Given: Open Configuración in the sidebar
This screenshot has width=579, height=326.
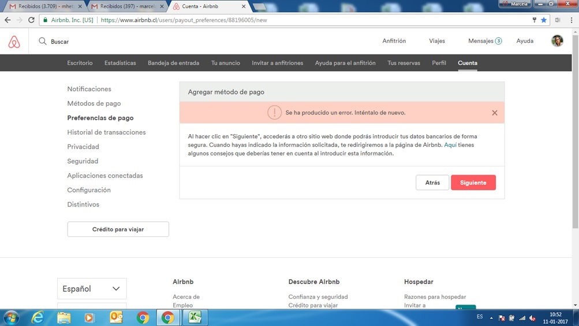Looking at the screenshot, I should point(89,190).
